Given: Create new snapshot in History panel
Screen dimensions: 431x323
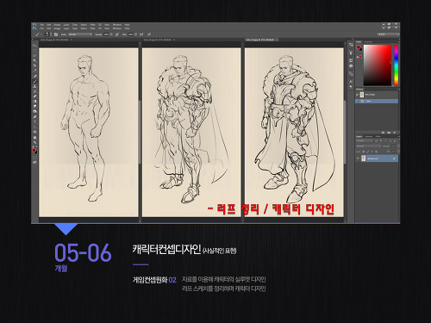Looking at the screenshot, I should pos(389,133).
